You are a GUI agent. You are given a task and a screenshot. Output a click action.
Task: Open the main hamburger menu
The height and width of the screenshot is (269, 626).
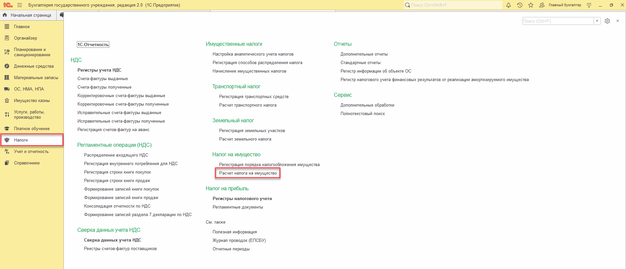tap(20, 5)
